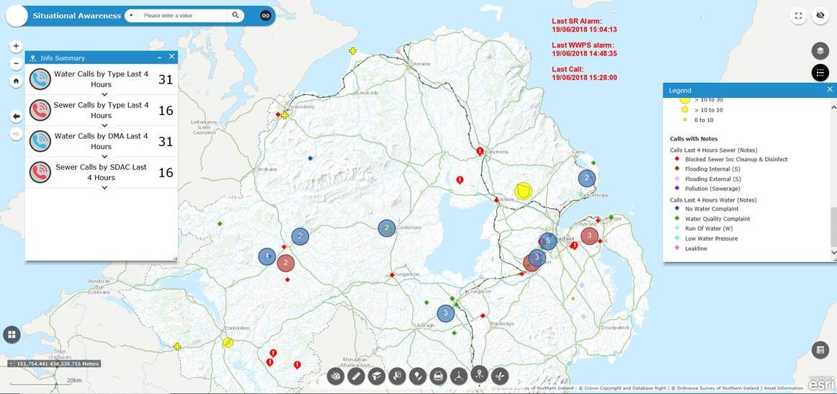This screenshot has height=394, width=837.
Task: Open the heart pin incident analysis tool
Action: [479, 376]
